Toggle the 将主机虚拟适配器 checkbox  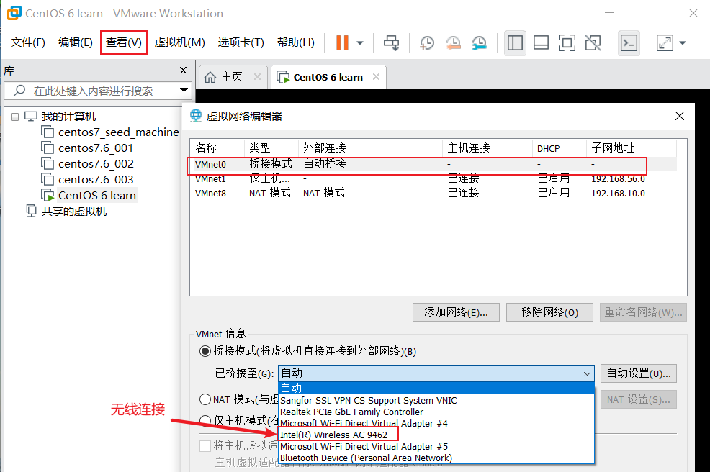[x=205, y=446]
